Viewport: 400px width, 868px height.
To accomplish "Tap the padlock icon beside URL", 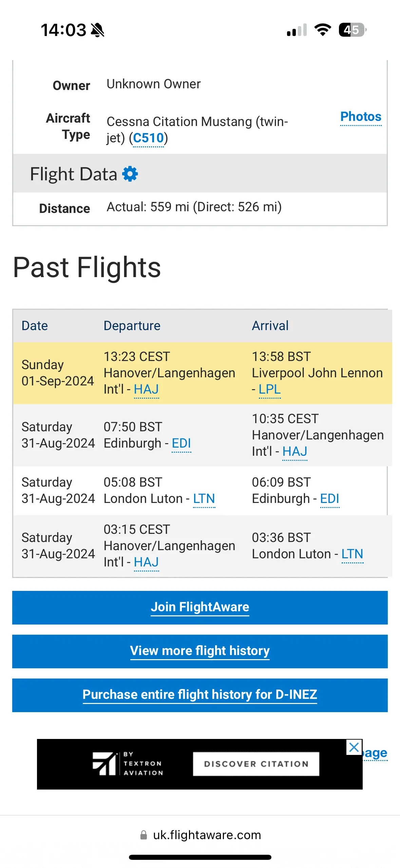I will [x=144, y=835].
